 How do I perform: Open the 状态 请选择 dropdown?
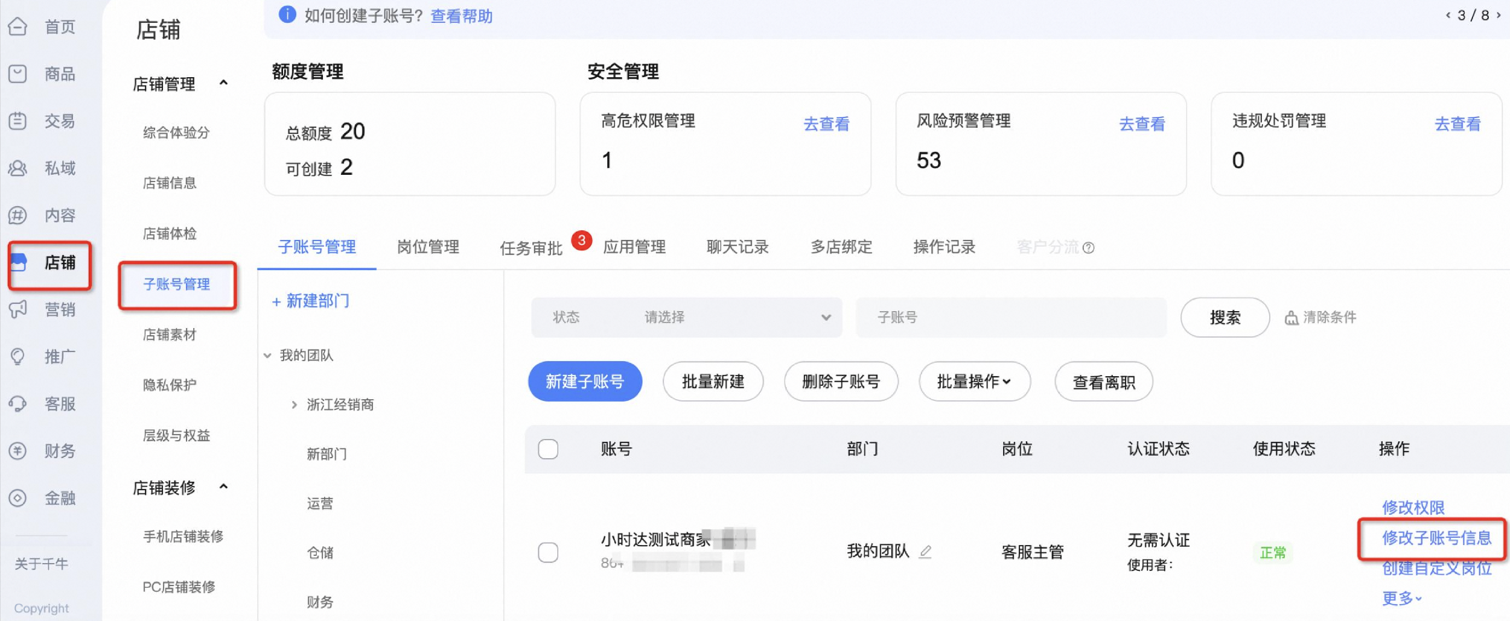click(x=686, y=317)
